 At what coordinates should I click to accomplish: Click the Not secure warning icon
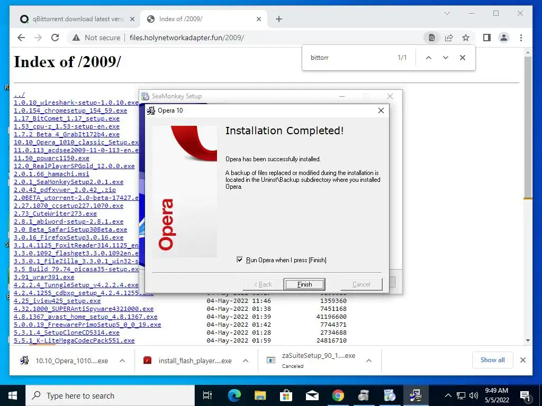coord(76,38)
